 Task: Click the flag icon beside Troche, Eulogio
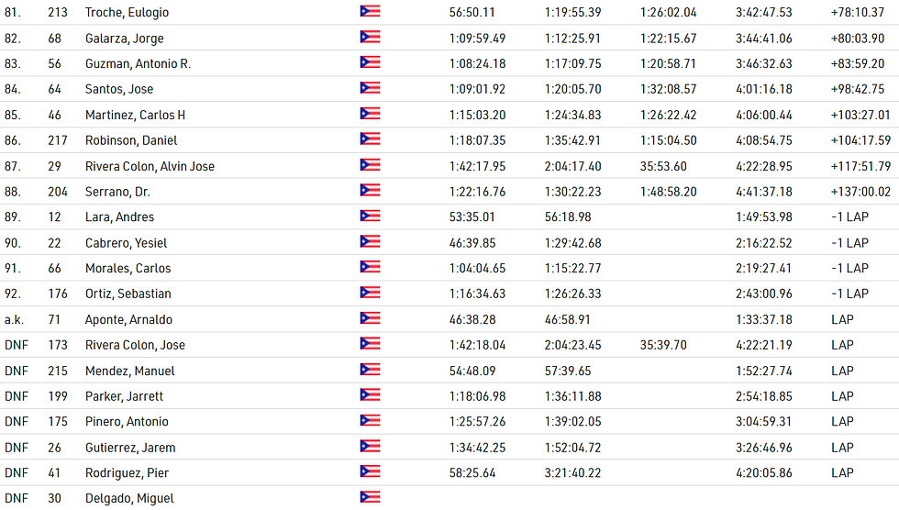370,12
